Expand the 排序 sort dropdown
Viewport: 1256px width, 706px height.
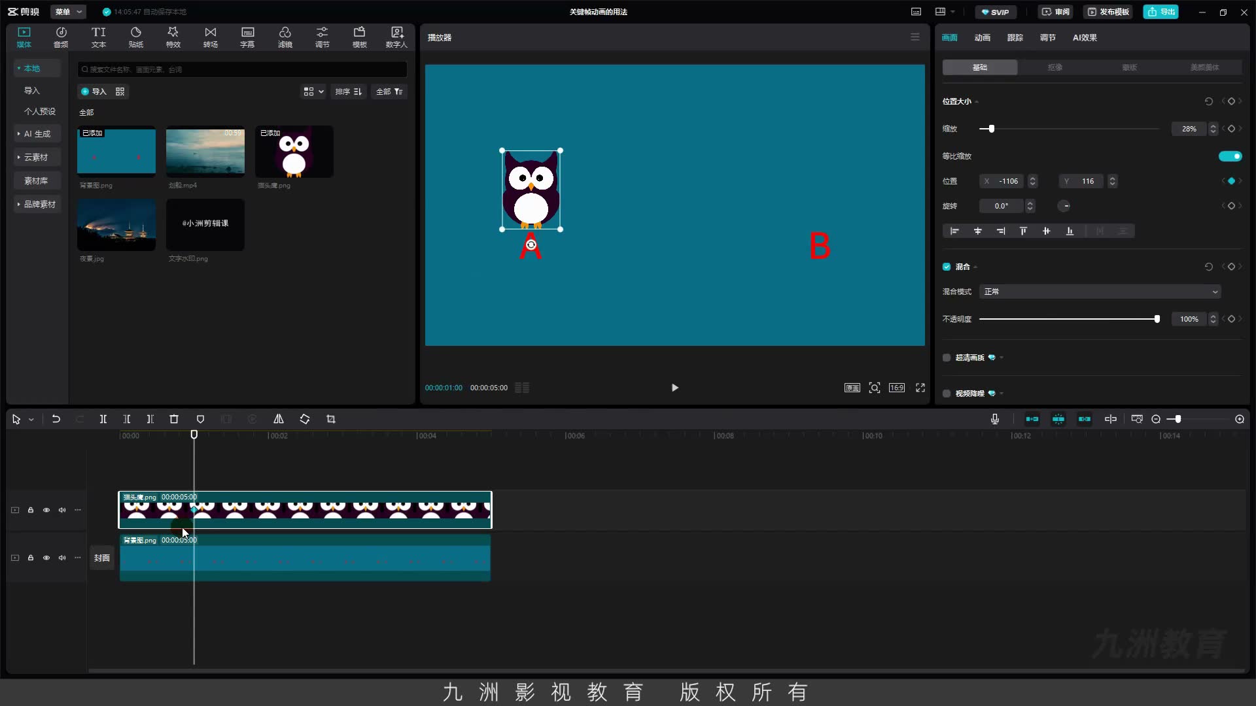[x=348, y=92]
